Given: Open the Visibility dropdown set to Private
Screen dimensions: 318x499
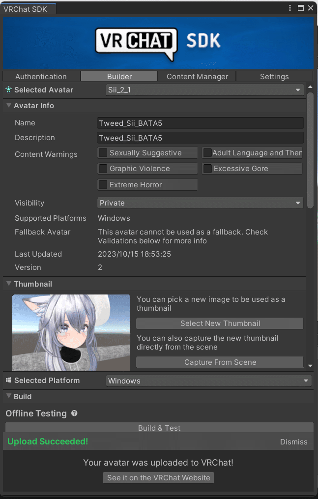Looking at the screenshot, I should click(x=201, y=203).
